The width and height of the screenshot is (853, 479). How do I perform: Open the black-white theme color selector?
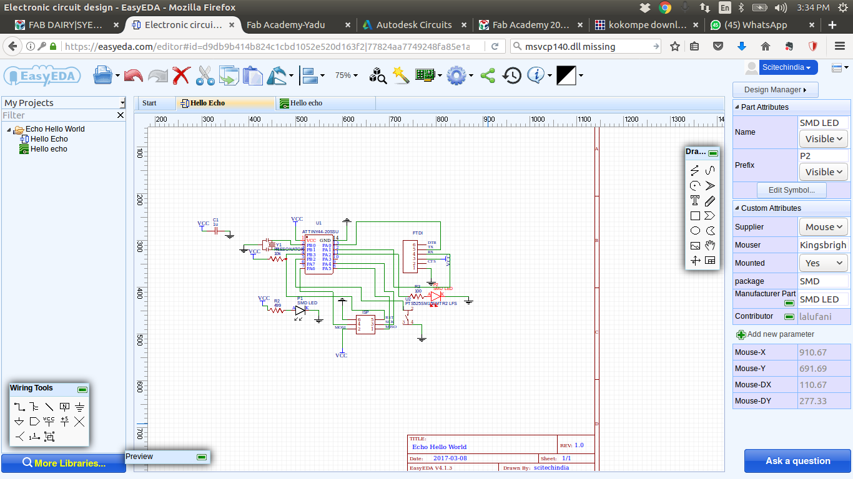point(566,76)
